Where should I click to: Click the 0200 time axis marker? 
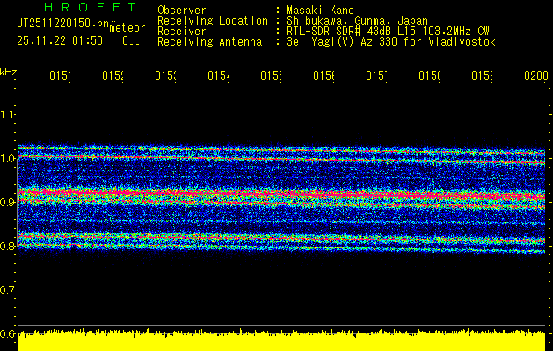coord(535,77)
